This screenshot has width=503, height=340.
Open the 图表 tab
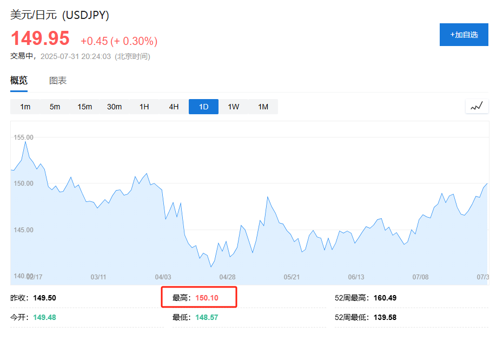click(x=58, y=81)
